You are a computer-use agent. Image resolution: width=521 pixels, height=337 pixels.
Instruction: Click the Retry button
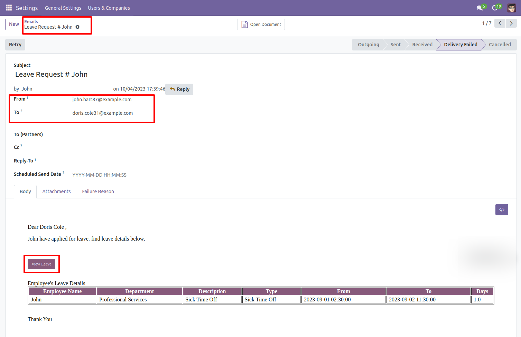(x=15, y=45)
